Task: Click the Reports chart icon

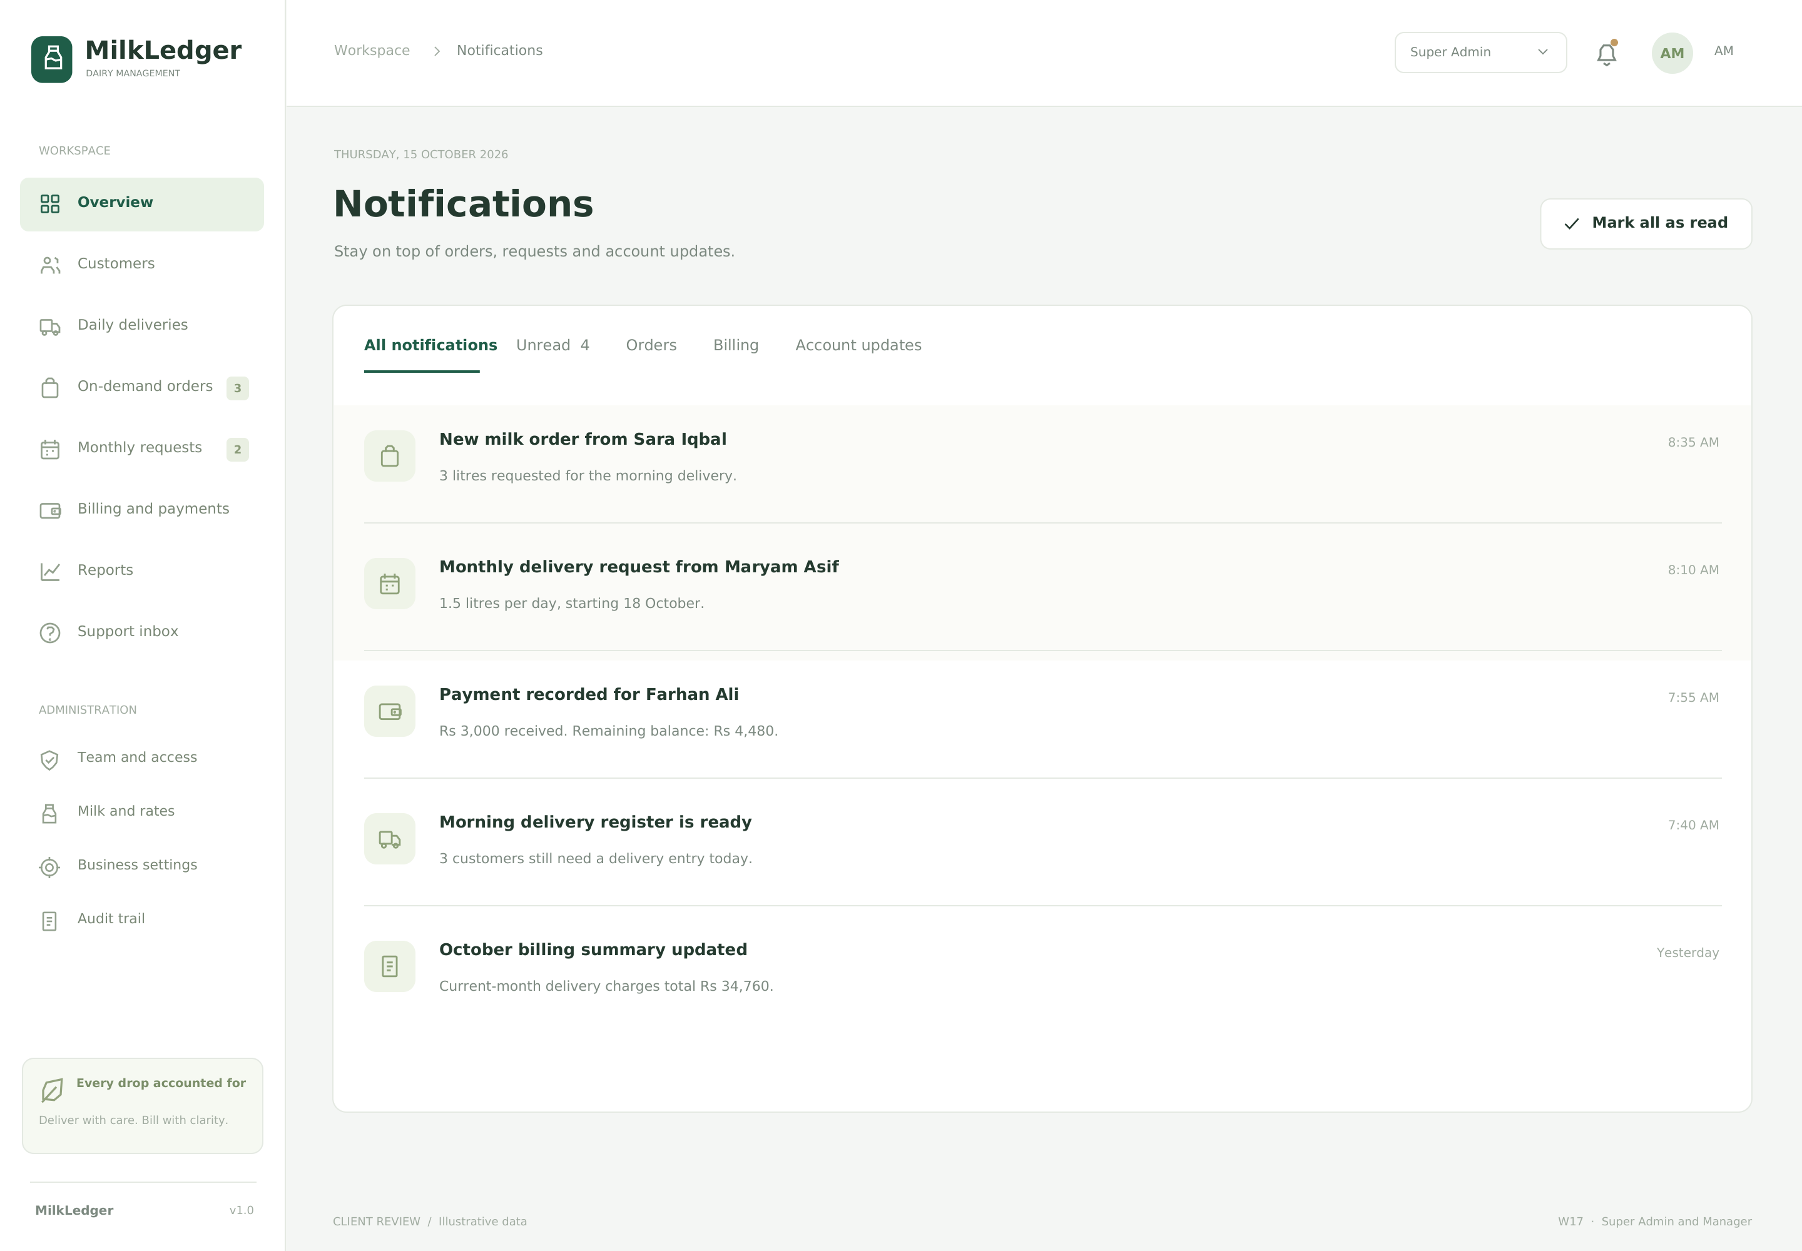Action: [x=50, y=572]
